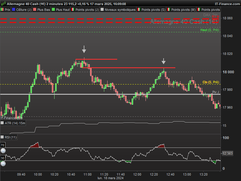
Task: Select the Plus Bas indicator label
Action: 42,10
